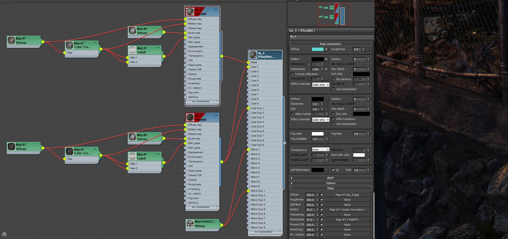Screen dimensions: 508x239
Task: Toggle the Affect shadows checkbox
Action: click(333, 119)
